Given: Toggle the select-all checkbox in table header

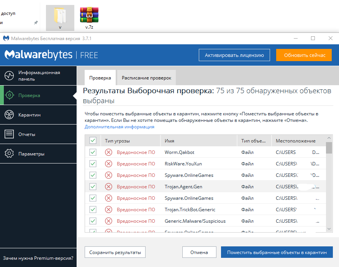Looking at the screenshot, I should pyautogui.click(x=93, y=141).
